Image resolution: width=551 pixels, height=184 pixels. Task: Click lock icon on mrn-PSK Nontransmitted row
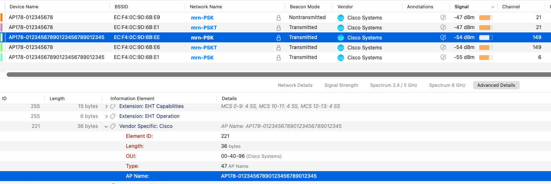point(278,18)
